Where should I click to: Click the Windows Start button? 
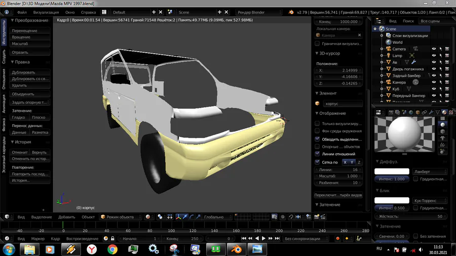[9, 249]
